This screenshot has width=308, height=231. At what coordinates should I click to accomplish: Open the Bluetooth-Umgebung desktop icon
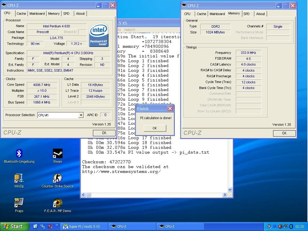(x=19, y=156)
